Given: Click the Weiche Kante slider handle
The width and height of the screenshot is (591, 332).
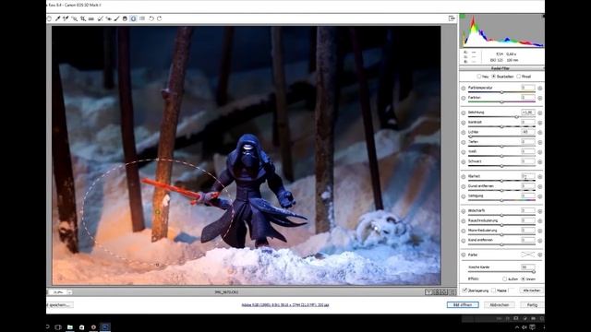Looking at the screenshot, I should [x=534, y=271].
